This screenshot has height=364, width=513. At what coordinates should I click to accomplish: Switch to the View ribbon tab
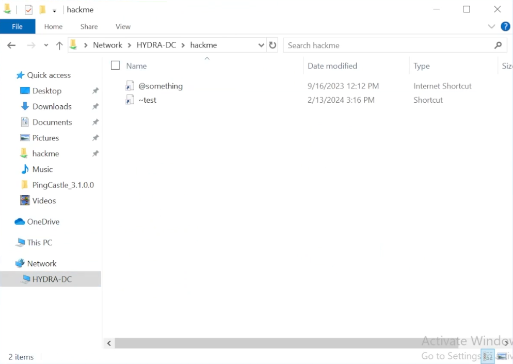point(123,26)
